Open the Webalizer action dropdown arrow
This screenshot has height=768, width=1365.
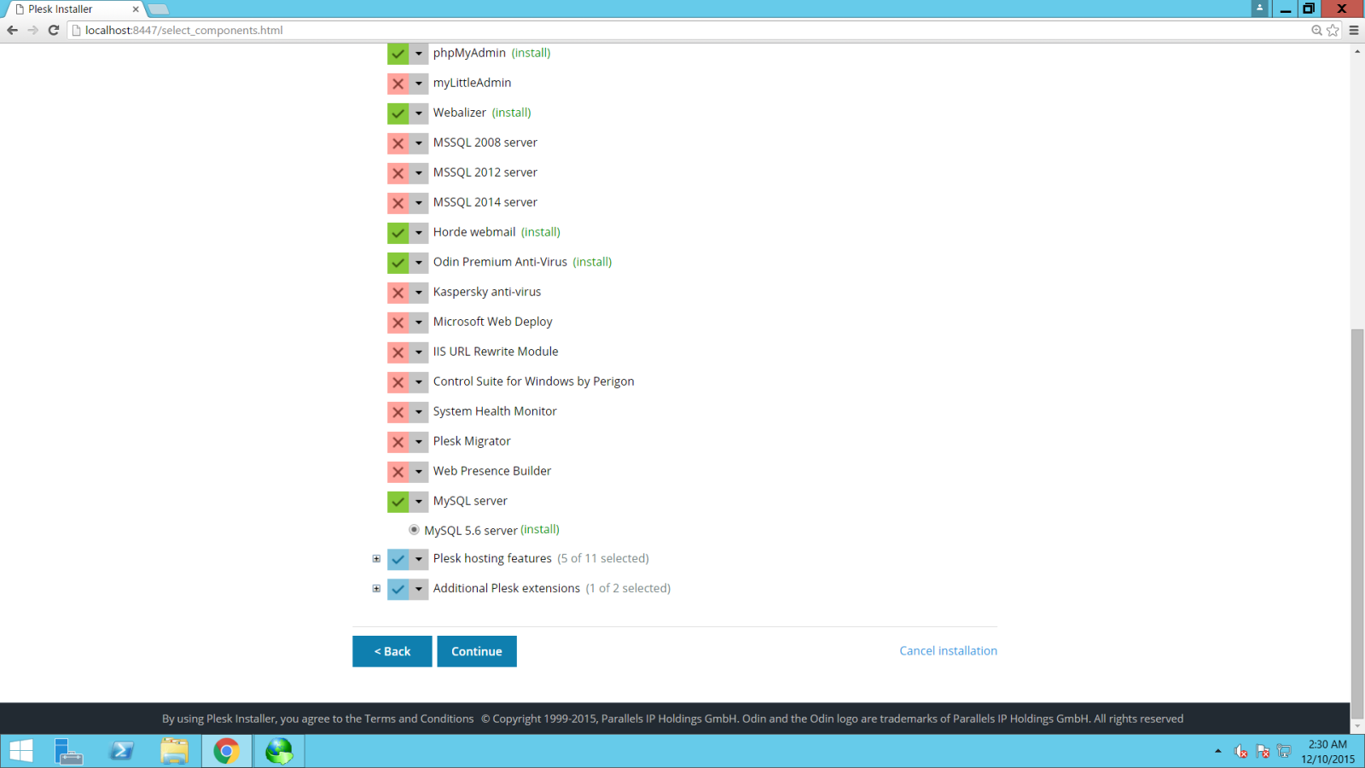[419, 113]
